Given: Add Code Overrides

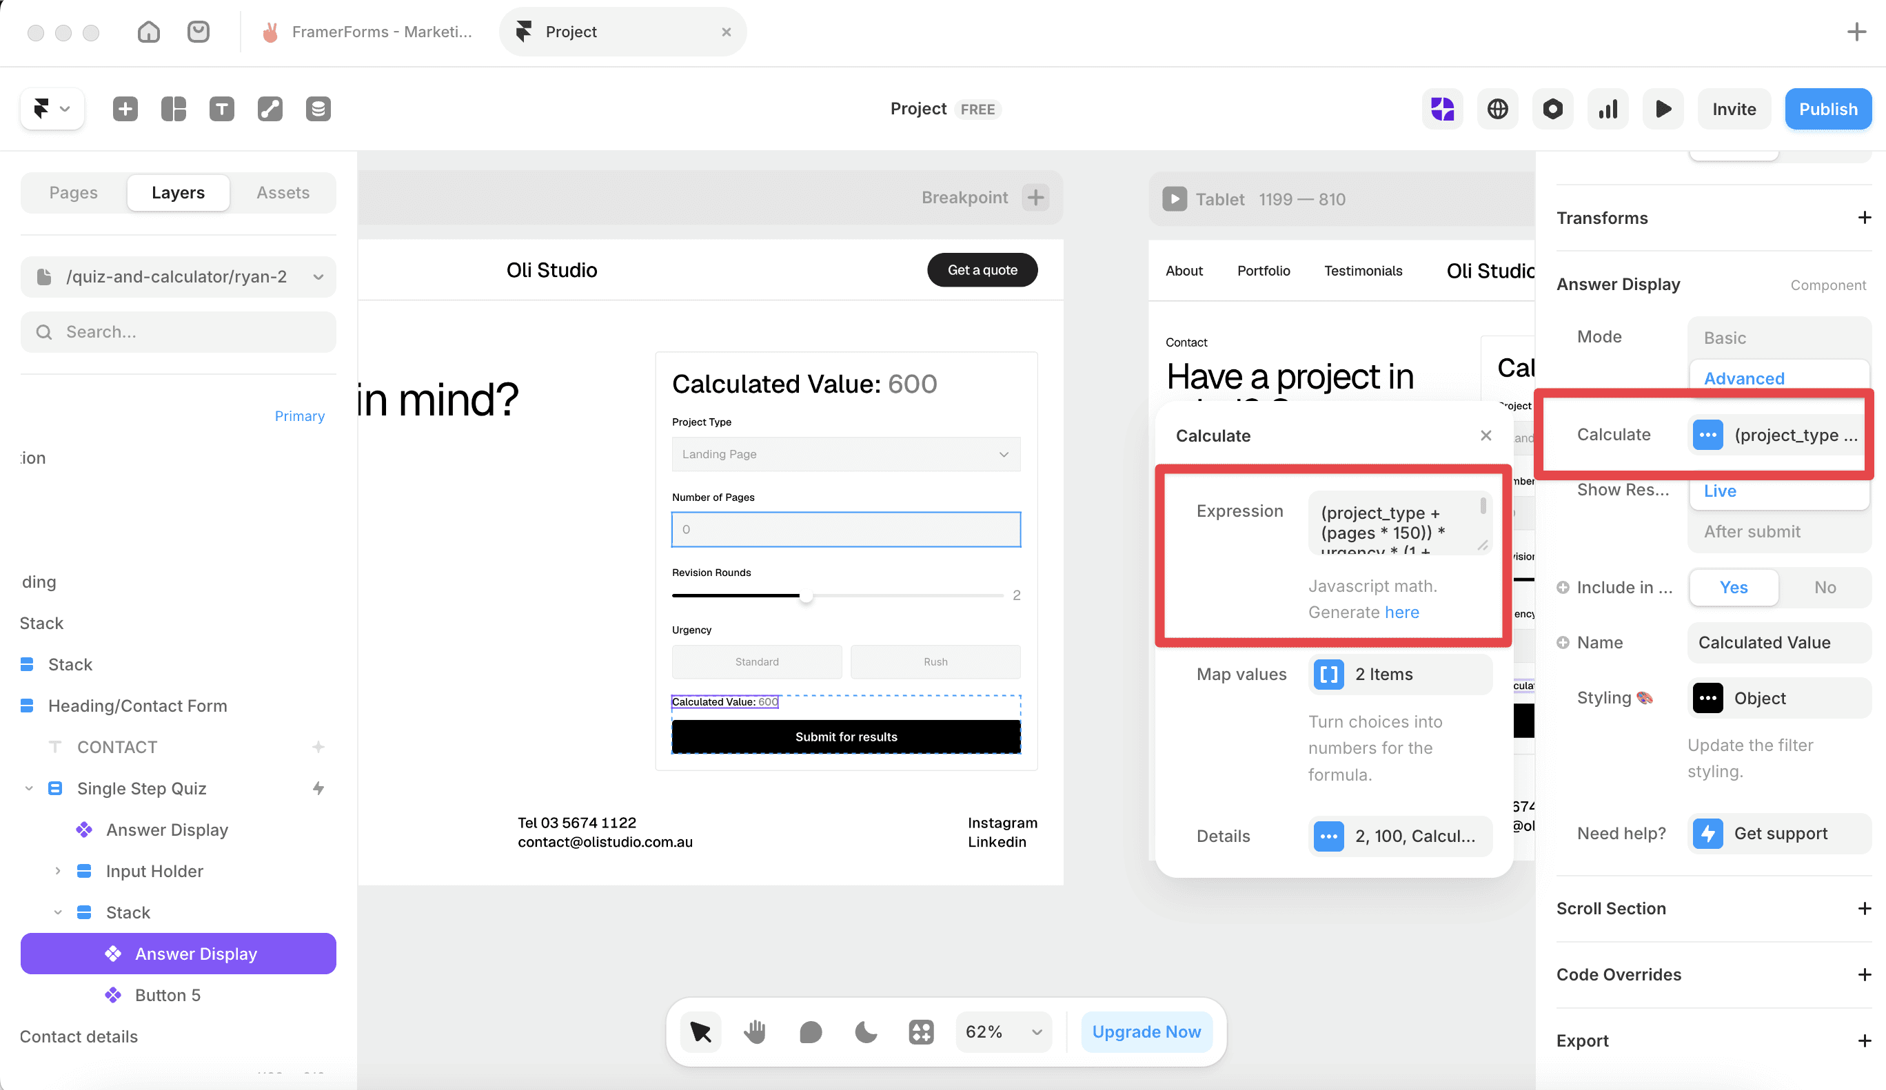Looking at the screenshot, I should [1865, 975].
